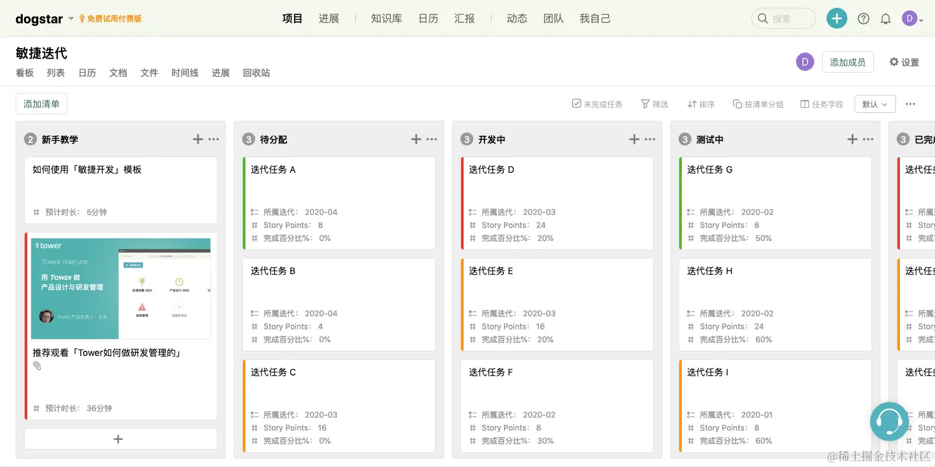Click the toolbar more options ellipsis

coord(910,104)
